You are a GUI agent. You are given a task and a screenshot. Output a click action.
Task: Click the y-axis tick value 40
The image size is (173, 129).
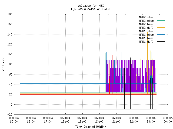[x=11, y=84]
